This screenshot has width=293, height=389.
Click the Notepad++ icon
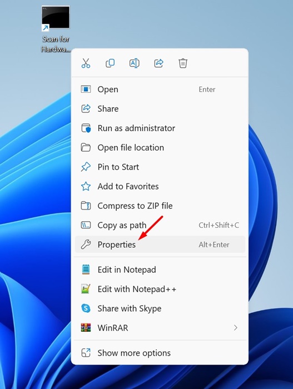(x=86, y=289)
